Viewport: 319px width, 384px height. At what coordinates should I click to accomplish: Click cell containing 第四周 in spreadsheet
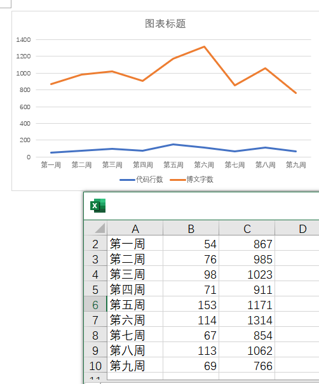click(x=135, y=289)
